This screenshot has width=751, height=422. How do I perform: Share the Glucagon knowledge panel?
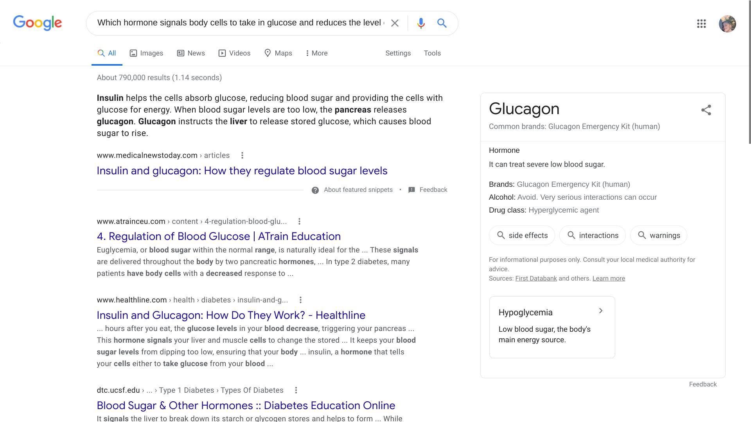pos(706,110)
